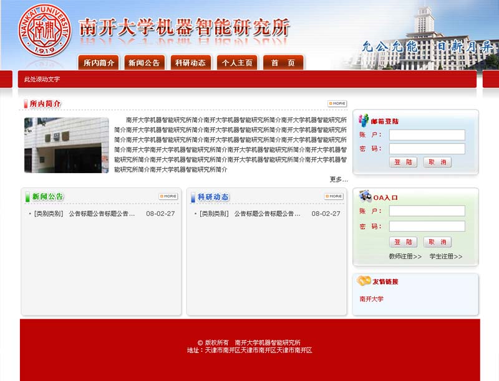This screenshot has width=499, height=381.
Task: Open the 教师注册>> link
Action: click(x=405, y=256)
